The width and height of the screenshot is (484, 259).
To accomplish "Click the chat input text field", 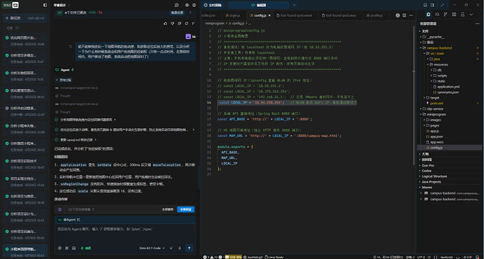I will pos(125,234).
